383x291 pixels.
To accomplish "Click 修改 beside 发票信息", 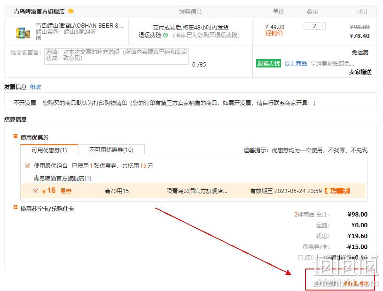I will coord(35,87).
